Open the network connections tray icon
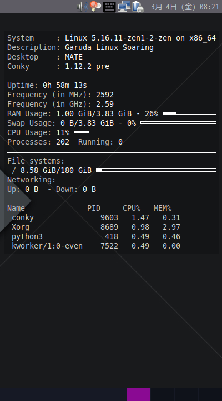 (x=124, y=7)
